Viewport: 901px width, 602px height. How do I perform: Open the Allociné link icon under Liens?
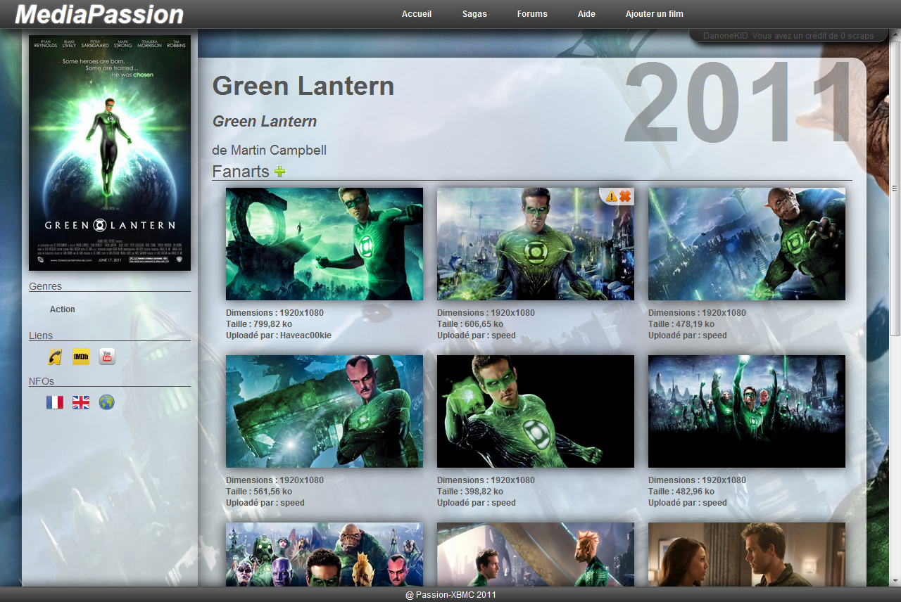click(55, 357)
